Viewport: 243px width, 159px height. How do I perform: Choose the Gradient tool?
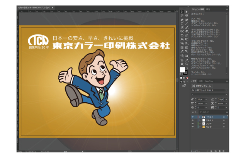[x=187, y=47]
